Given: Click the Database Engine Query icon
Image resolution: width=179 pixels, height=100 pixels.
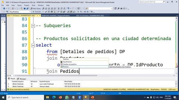Looking at the screenshot, I should pyautogui.click(x=43, y=9).
